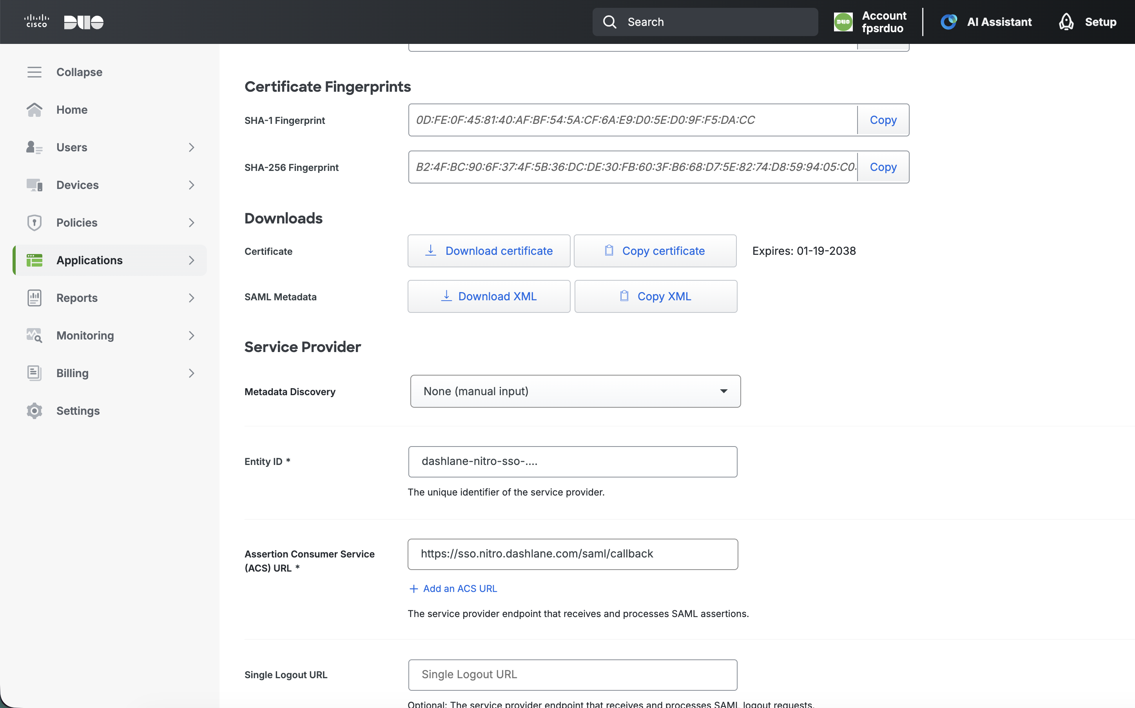
Task: Click the green Applications icon
Action: (x=34, y=260)
